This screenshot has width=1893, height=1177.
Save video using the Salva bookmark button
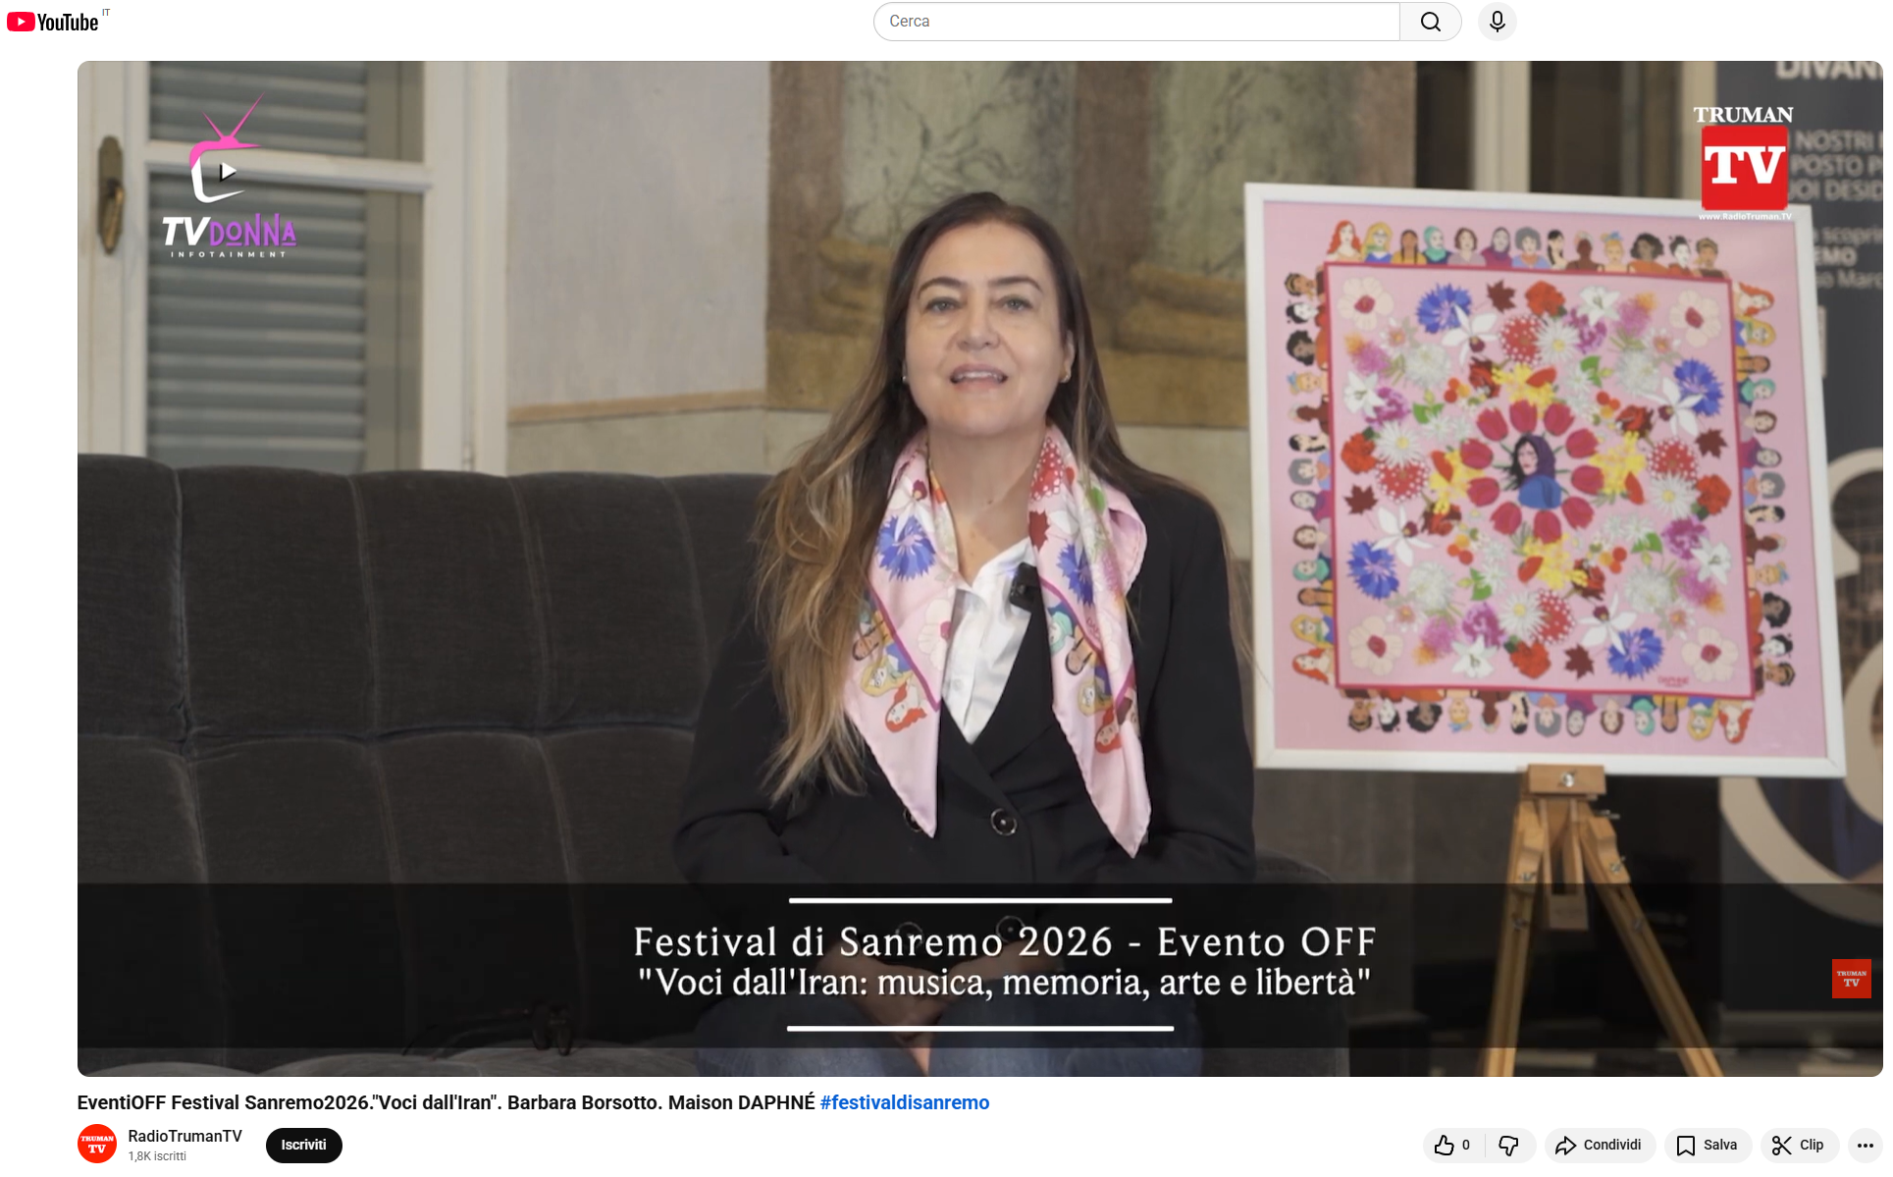pyautogui.click(x=1707, y=1145)
